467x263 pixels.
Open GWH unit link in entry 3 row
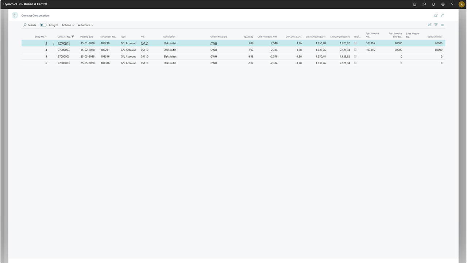point(213,43)
